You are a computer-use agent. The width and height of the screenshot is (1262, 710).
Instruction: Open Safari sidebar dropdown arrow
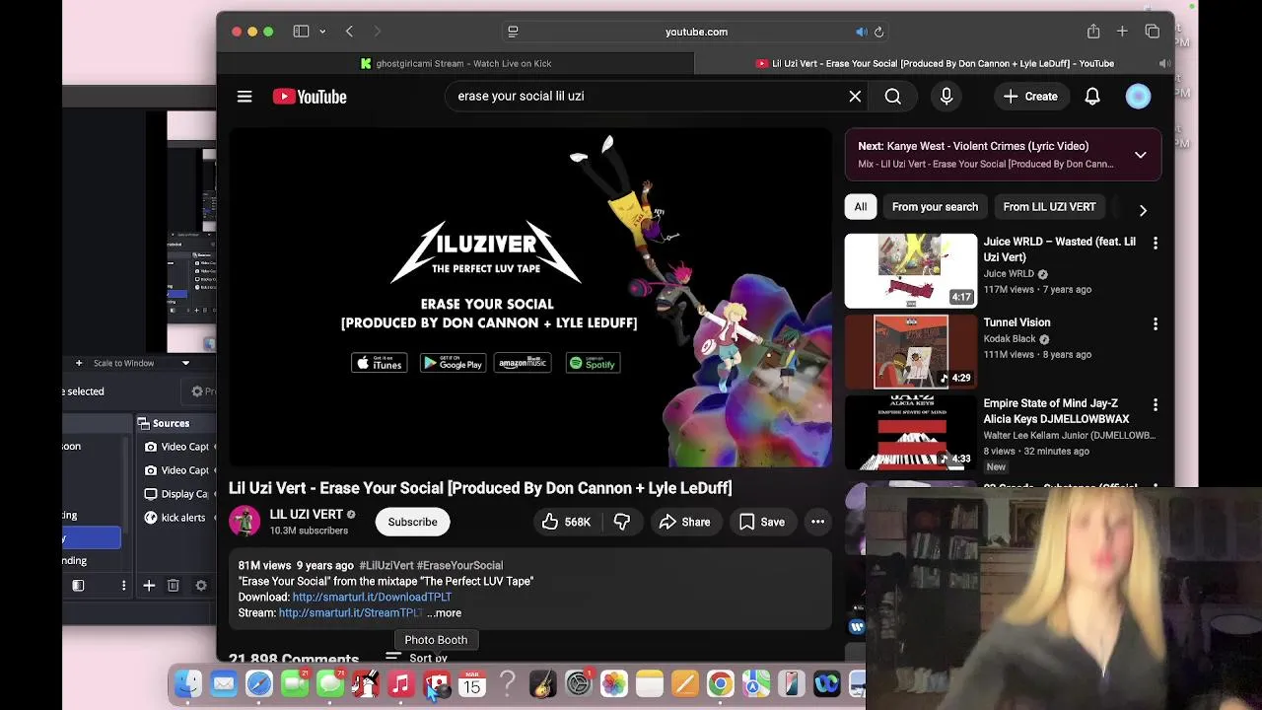(322, 32)
